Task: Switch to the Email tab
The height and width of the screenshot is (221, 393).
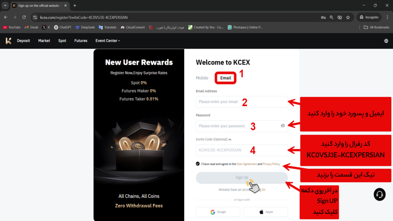Action: pos(225,78)
